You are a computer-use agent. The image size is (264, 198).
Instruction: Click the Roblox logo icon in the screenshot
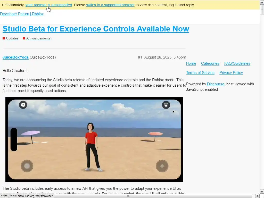(23, 105)
